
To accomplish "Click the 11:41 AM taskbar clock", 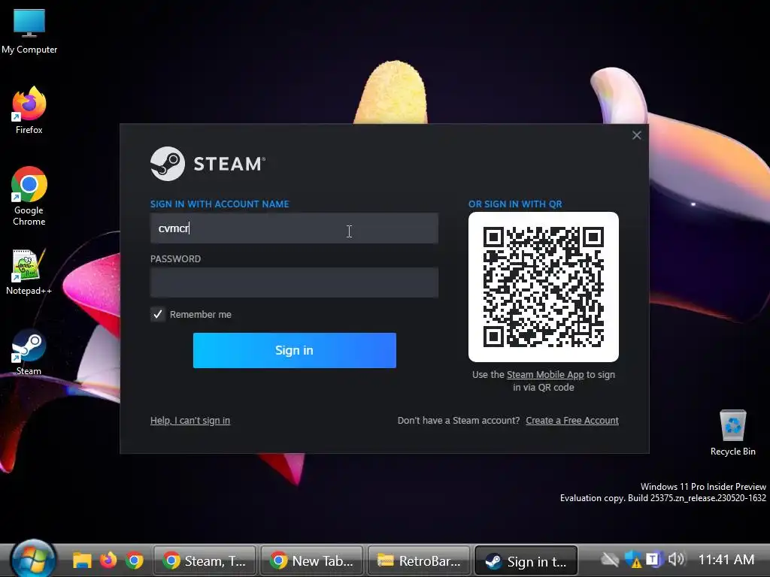I will [726, 559].
